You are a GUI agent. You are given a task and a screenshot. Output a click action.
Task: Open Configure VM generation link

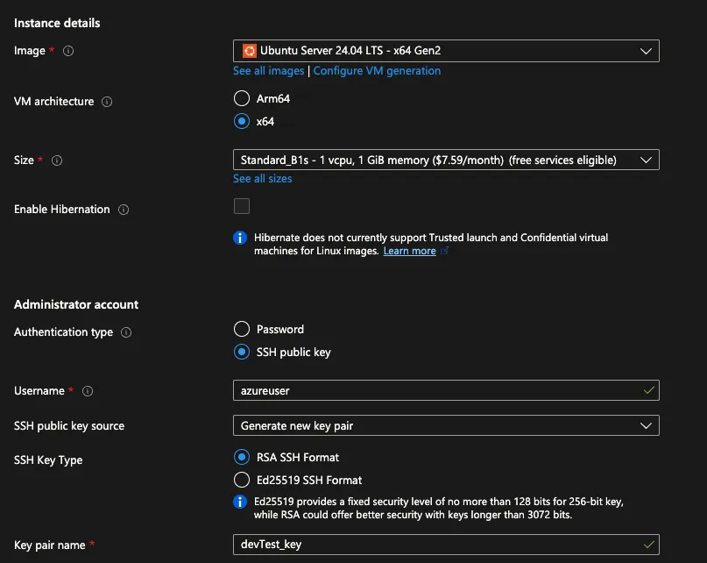click(x=377, y=71)
